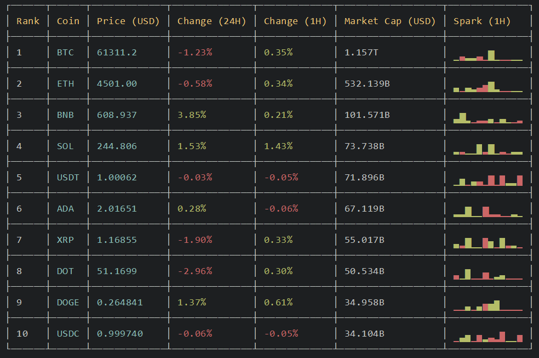Select the DOGE coin cell
Viewport: 539px width, 358px height.
point(68,303)
